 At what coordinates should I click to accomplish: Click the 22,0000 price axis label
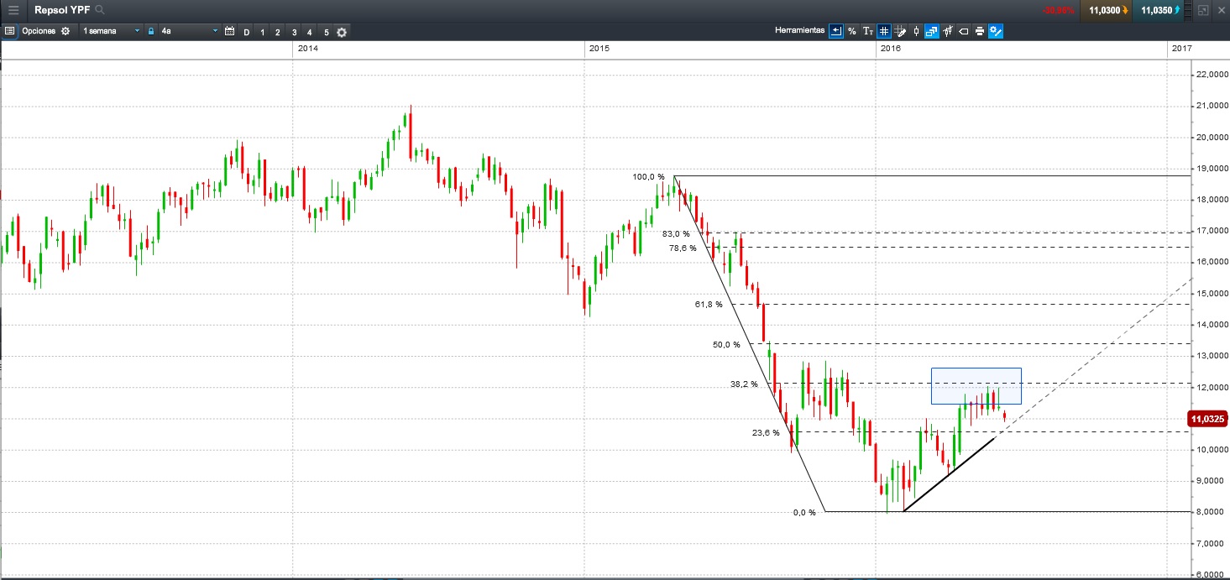(x=1212, y=75)
